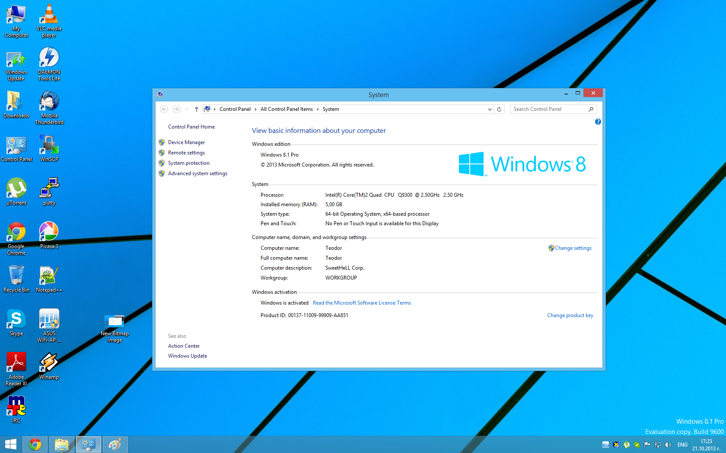The height and width of the screenshot is (453, 726).
Task: Expand the Control Panel breadcrumb arrow
Action: (255, 109)
